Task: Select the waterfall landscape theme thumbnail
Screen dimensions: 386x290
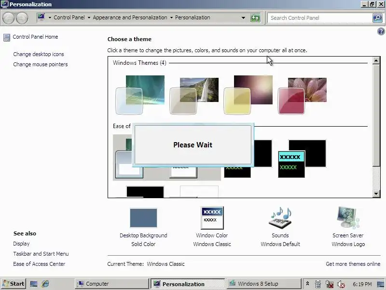Action: click(x=194, y=96)
